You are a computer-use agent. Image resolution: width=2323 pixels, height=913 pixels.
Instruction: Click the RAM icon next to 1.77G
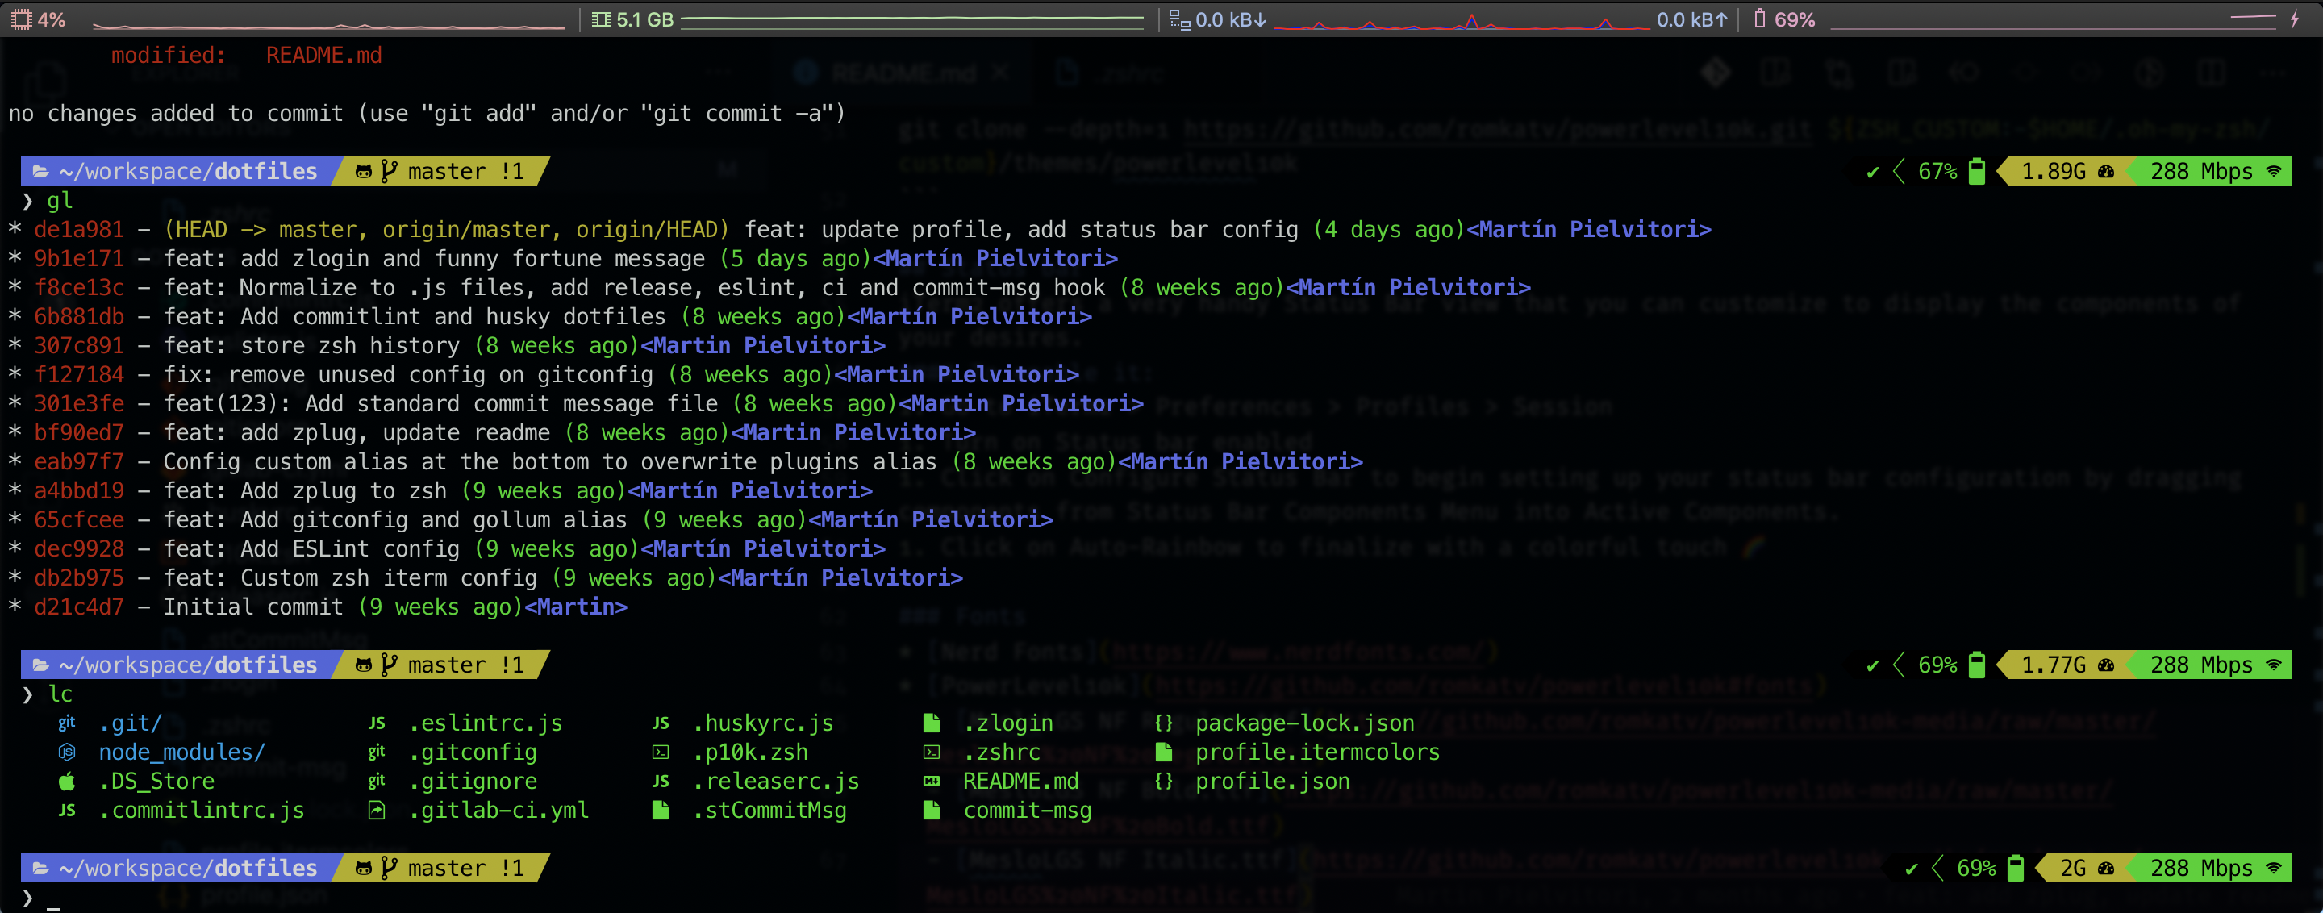click(x=2107, y=665)
